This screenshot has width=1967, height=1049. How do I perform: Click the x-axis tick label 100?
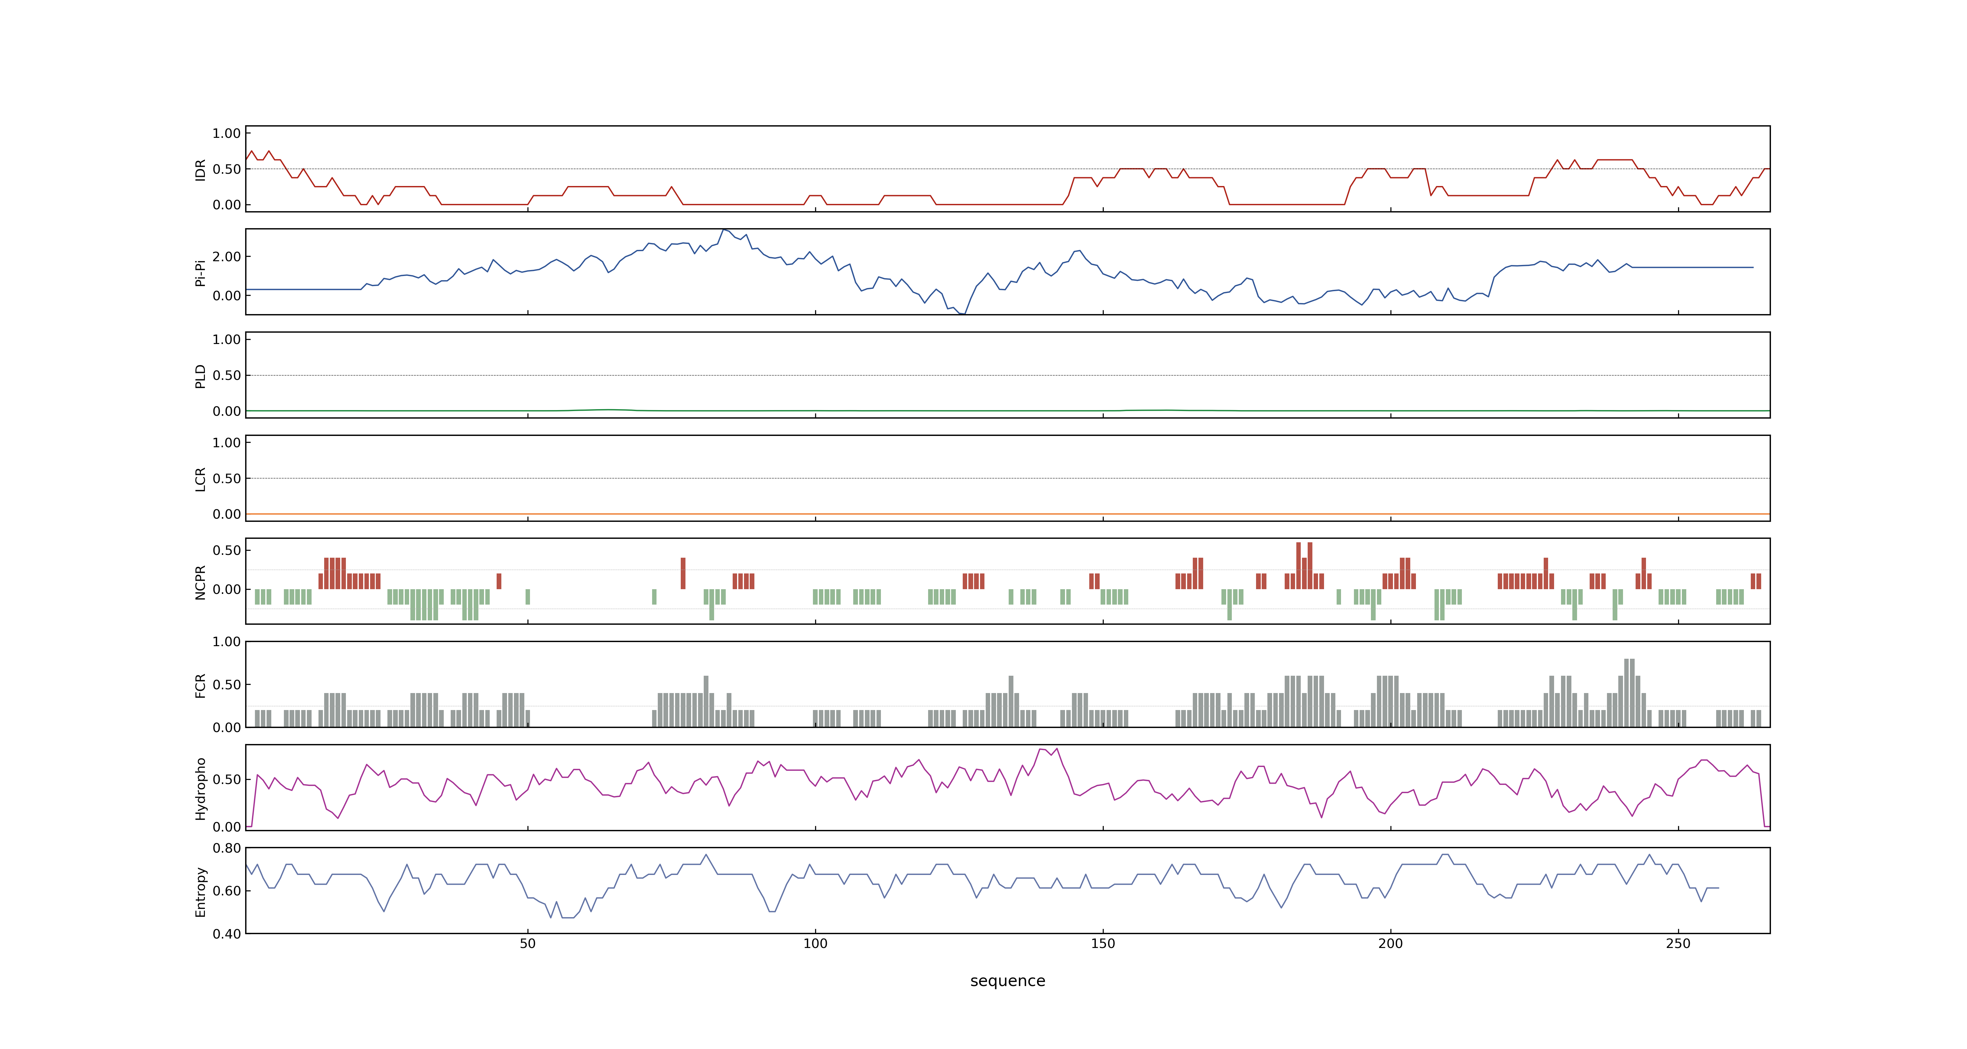pyautogui.click(x=815, y=944)
